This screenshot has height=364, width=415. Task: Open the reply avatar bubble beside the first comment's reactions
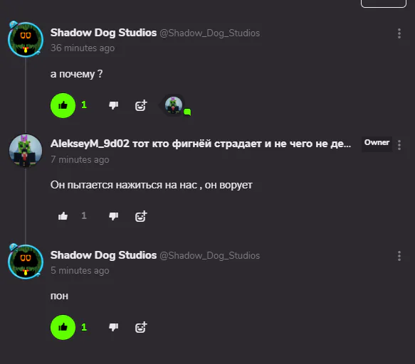[174, 106]
